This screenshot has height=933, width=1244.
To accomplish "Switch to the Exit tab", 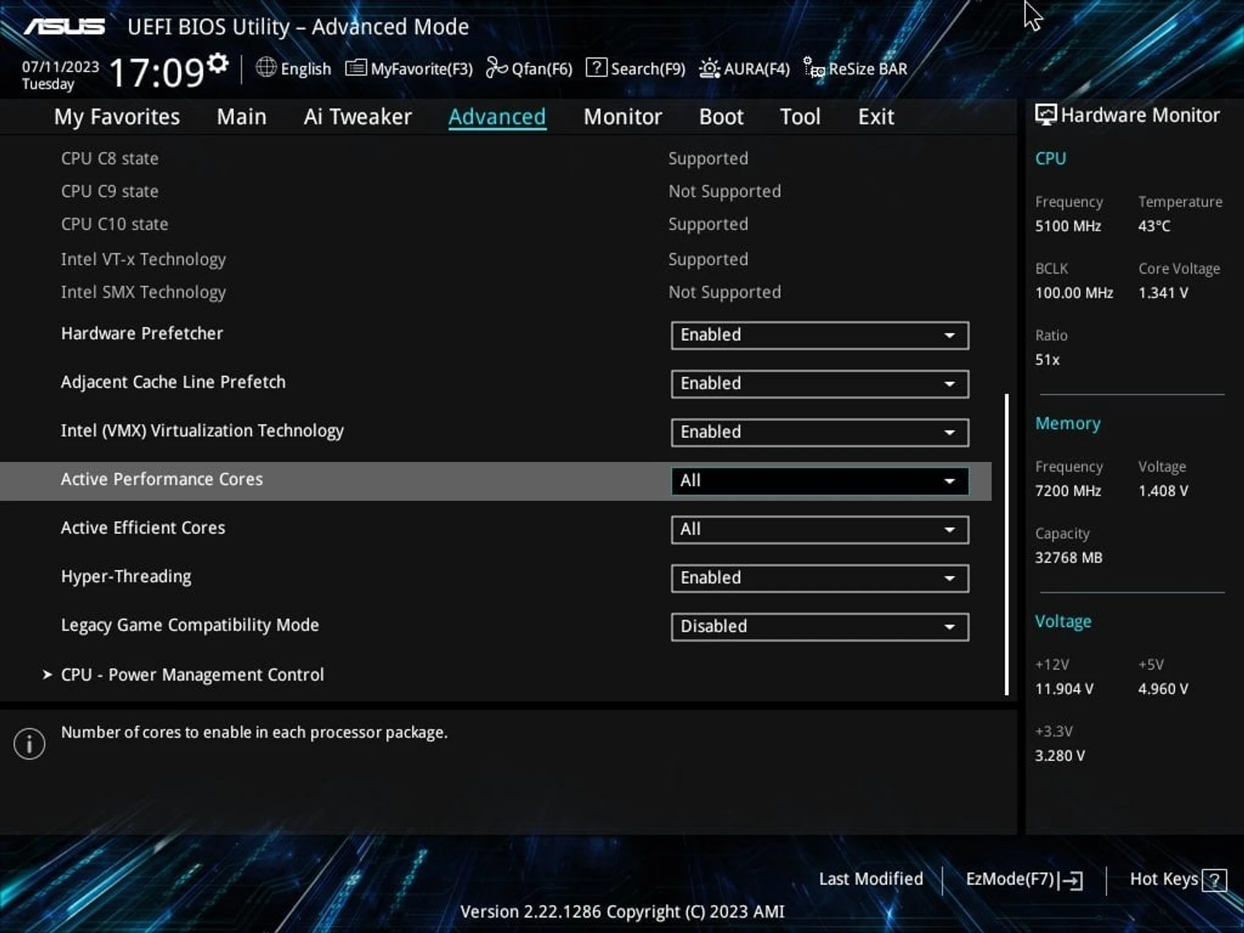I will pyautogui.click(x=876, y=117).
